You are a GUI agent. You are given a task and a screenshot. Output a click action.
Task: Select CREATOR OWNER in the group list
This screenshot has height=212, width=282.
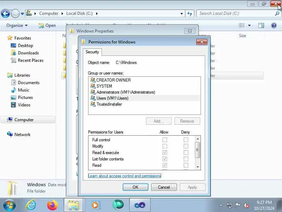click(x=111, y=80)
